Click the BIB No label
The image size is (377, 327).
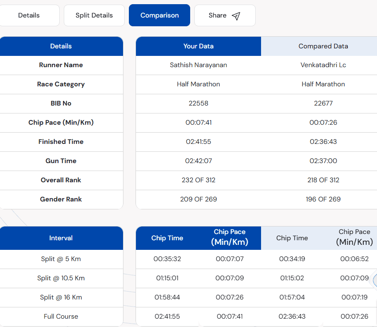pyautogui.click(x=61, y=103)
